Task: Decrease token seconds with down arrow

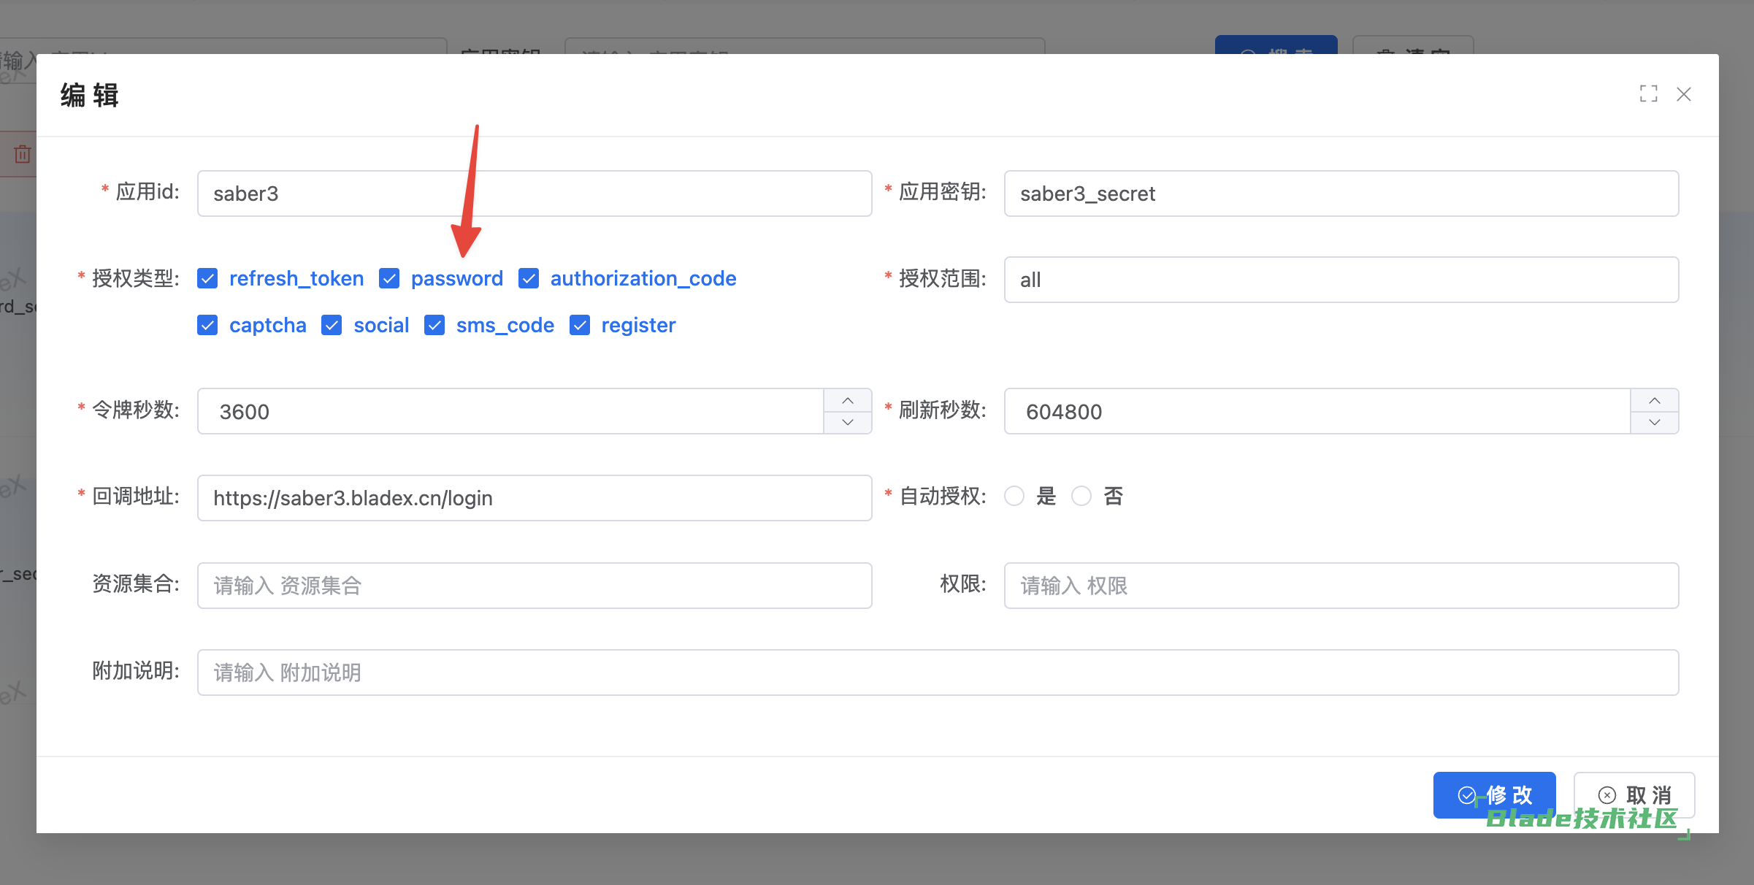Action: pos(847,422)
